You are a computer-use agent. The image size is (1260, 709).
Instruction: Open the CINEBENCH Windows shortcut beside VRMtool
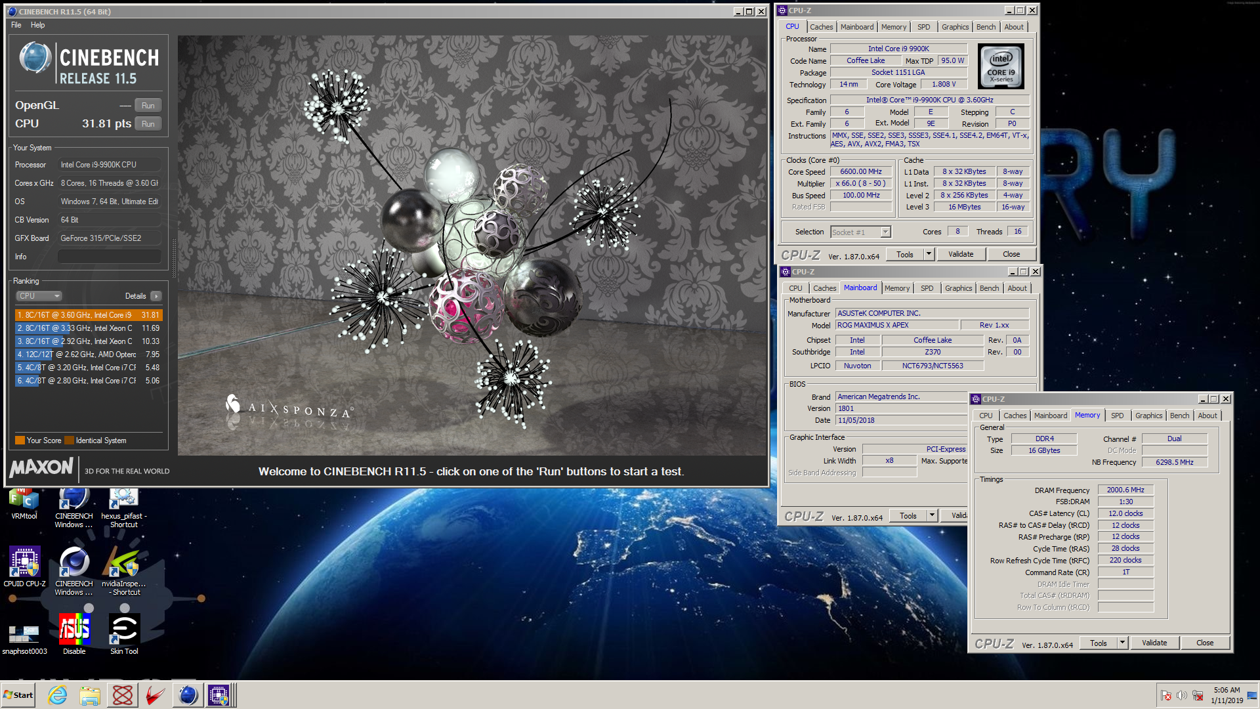[x=73, y=508]
